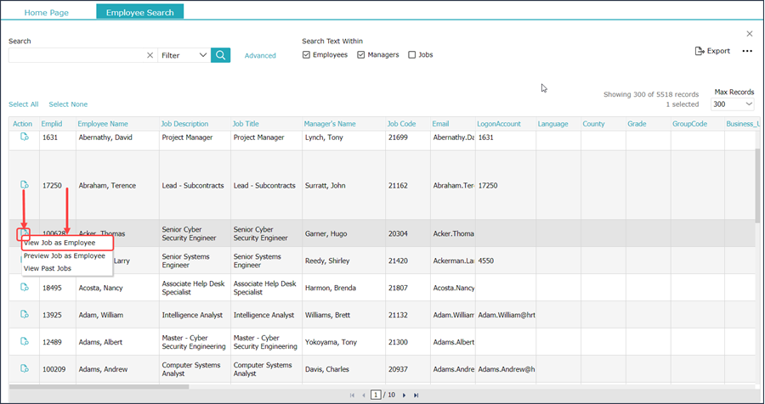Open the Max Records dropdown
Screen dimensions: 765x404
(x=733, y=104)
